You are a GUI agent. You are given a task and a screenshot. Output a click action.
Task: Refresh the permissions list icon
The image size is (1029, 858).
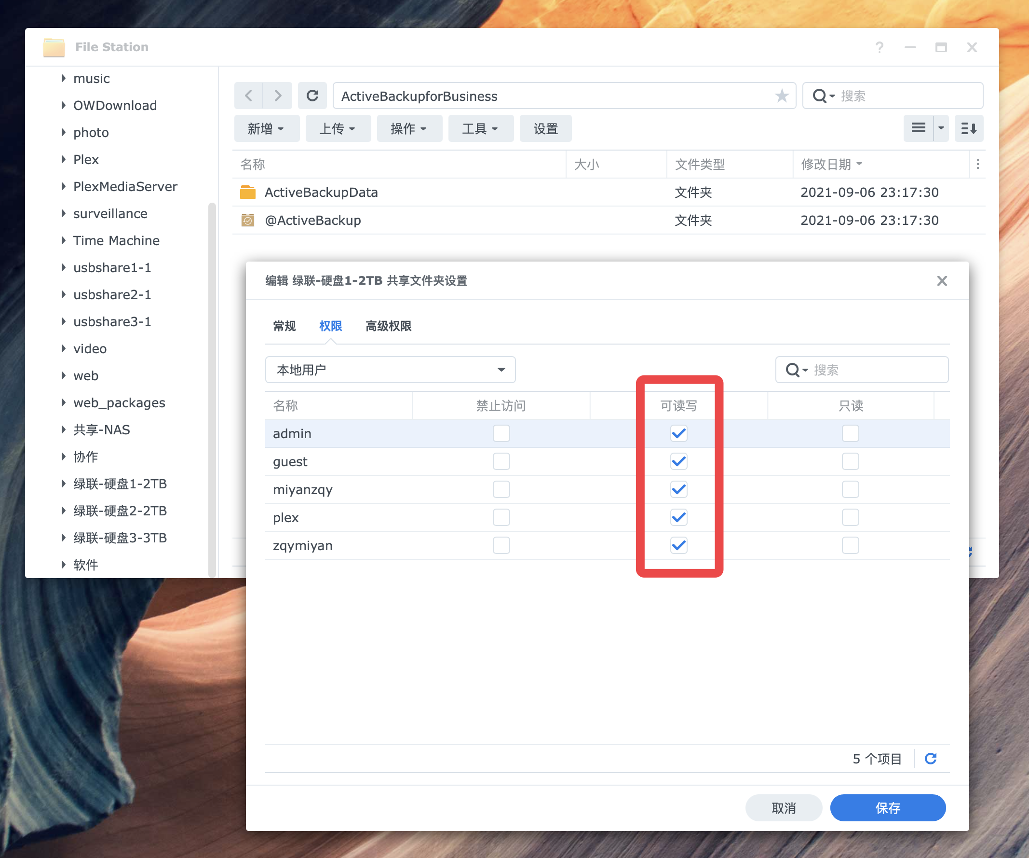931,759
